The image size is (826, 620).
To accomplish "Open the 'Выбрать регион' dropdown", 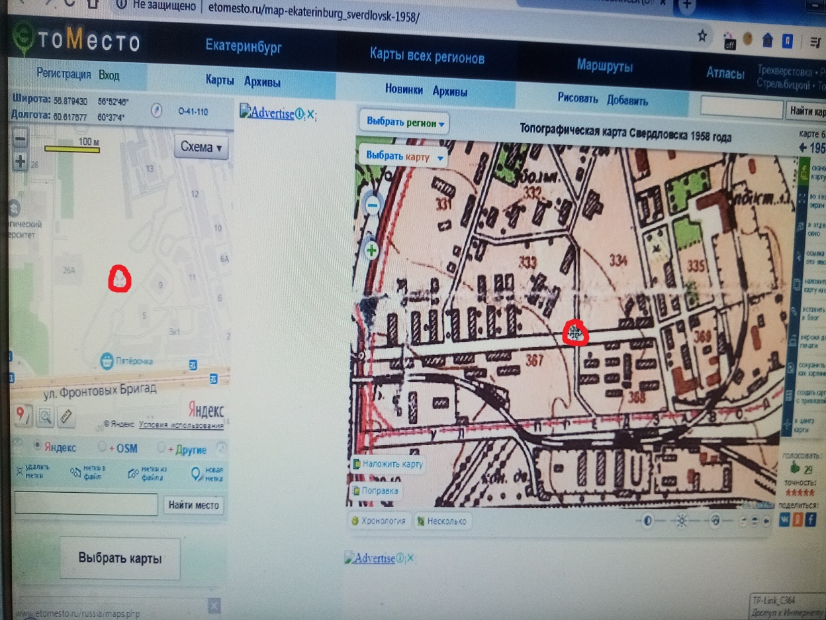I will tap(405, 123).
